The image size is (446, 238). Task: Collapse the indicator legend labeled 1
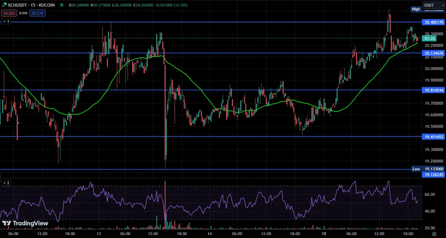(x=6, y=22)
